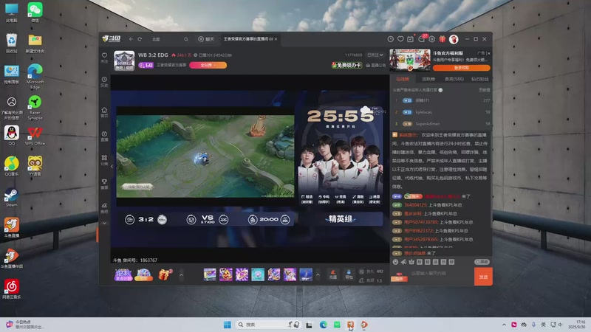Toggle the 屏蔽 switch in chat toolbar
The width and height of the screenshot is (591, 332).
482,262
